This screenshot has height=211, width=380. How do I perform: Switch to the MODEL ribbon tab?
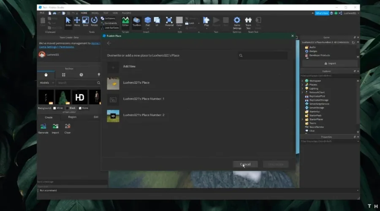tap(95, 13)
